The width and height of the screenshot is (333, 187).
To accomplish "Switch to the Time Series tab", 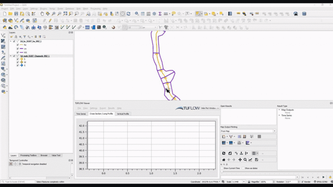I will 81,114.
